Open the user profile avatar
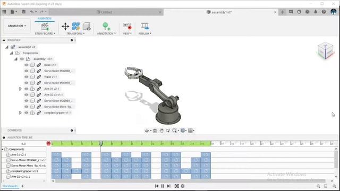This screenshot has width=340, height=191. tap(333, 12)
